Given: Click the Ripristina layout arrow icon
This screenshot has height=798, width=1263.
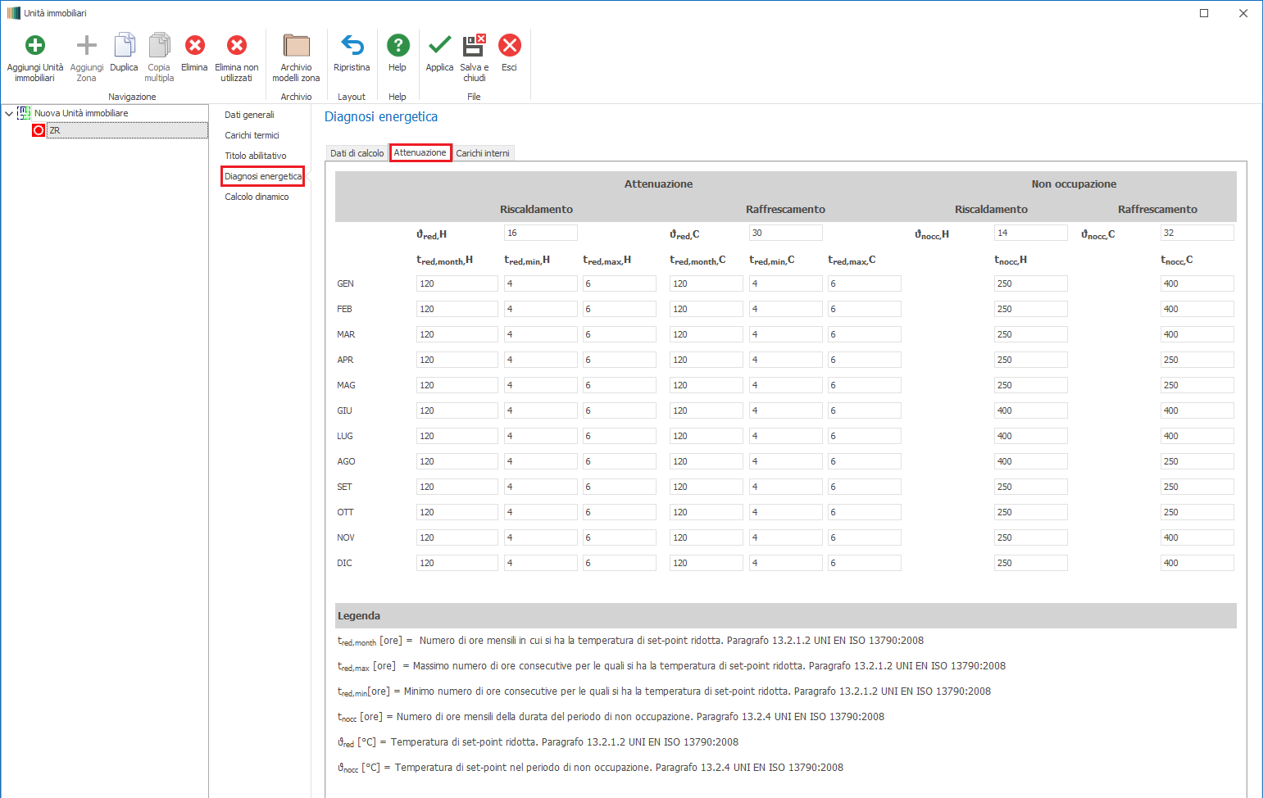Looking at the screenshot, I should (x=352, y=46).
